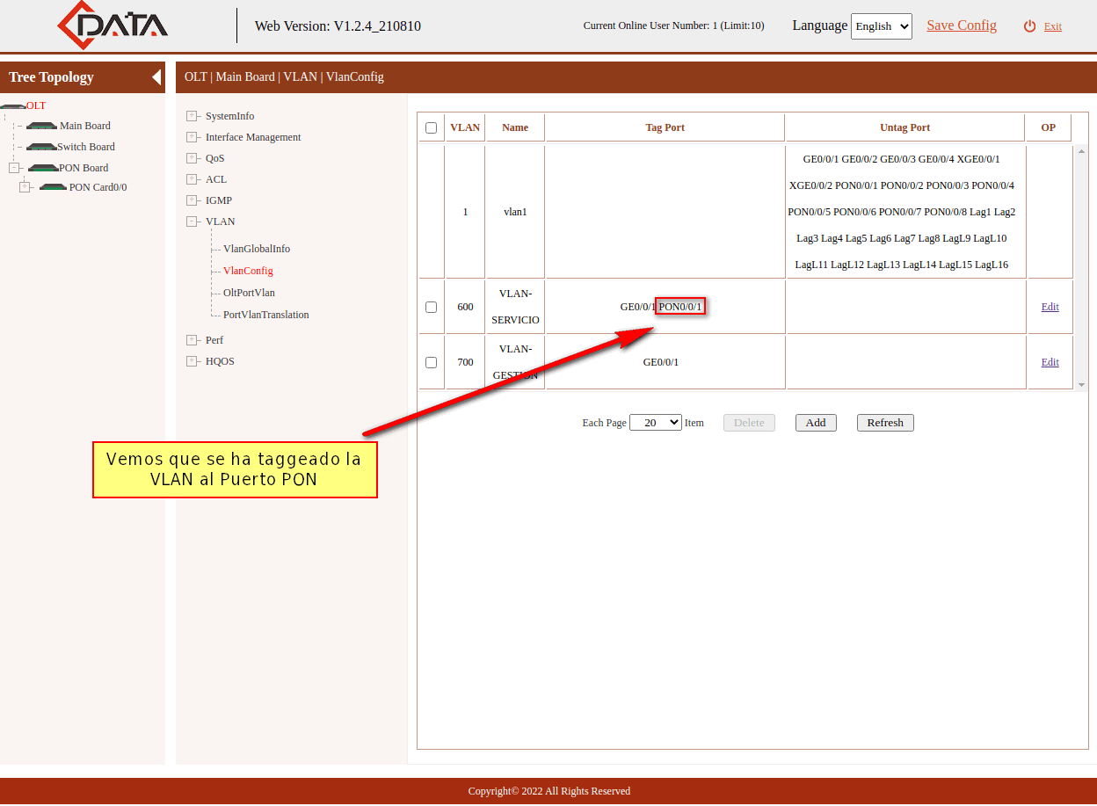Click the Main Board device icon
Image resolution: width=1097 pixels, height=806 pixels.
coord(41,126)
